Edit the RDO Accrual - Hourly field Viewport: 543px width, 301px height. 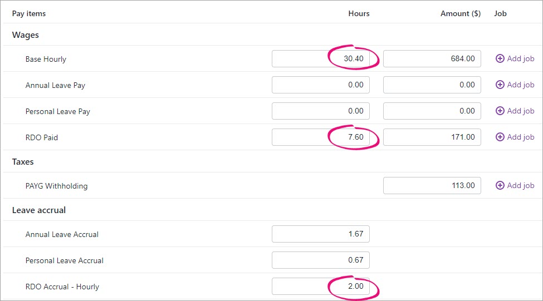tap(320, 286)
